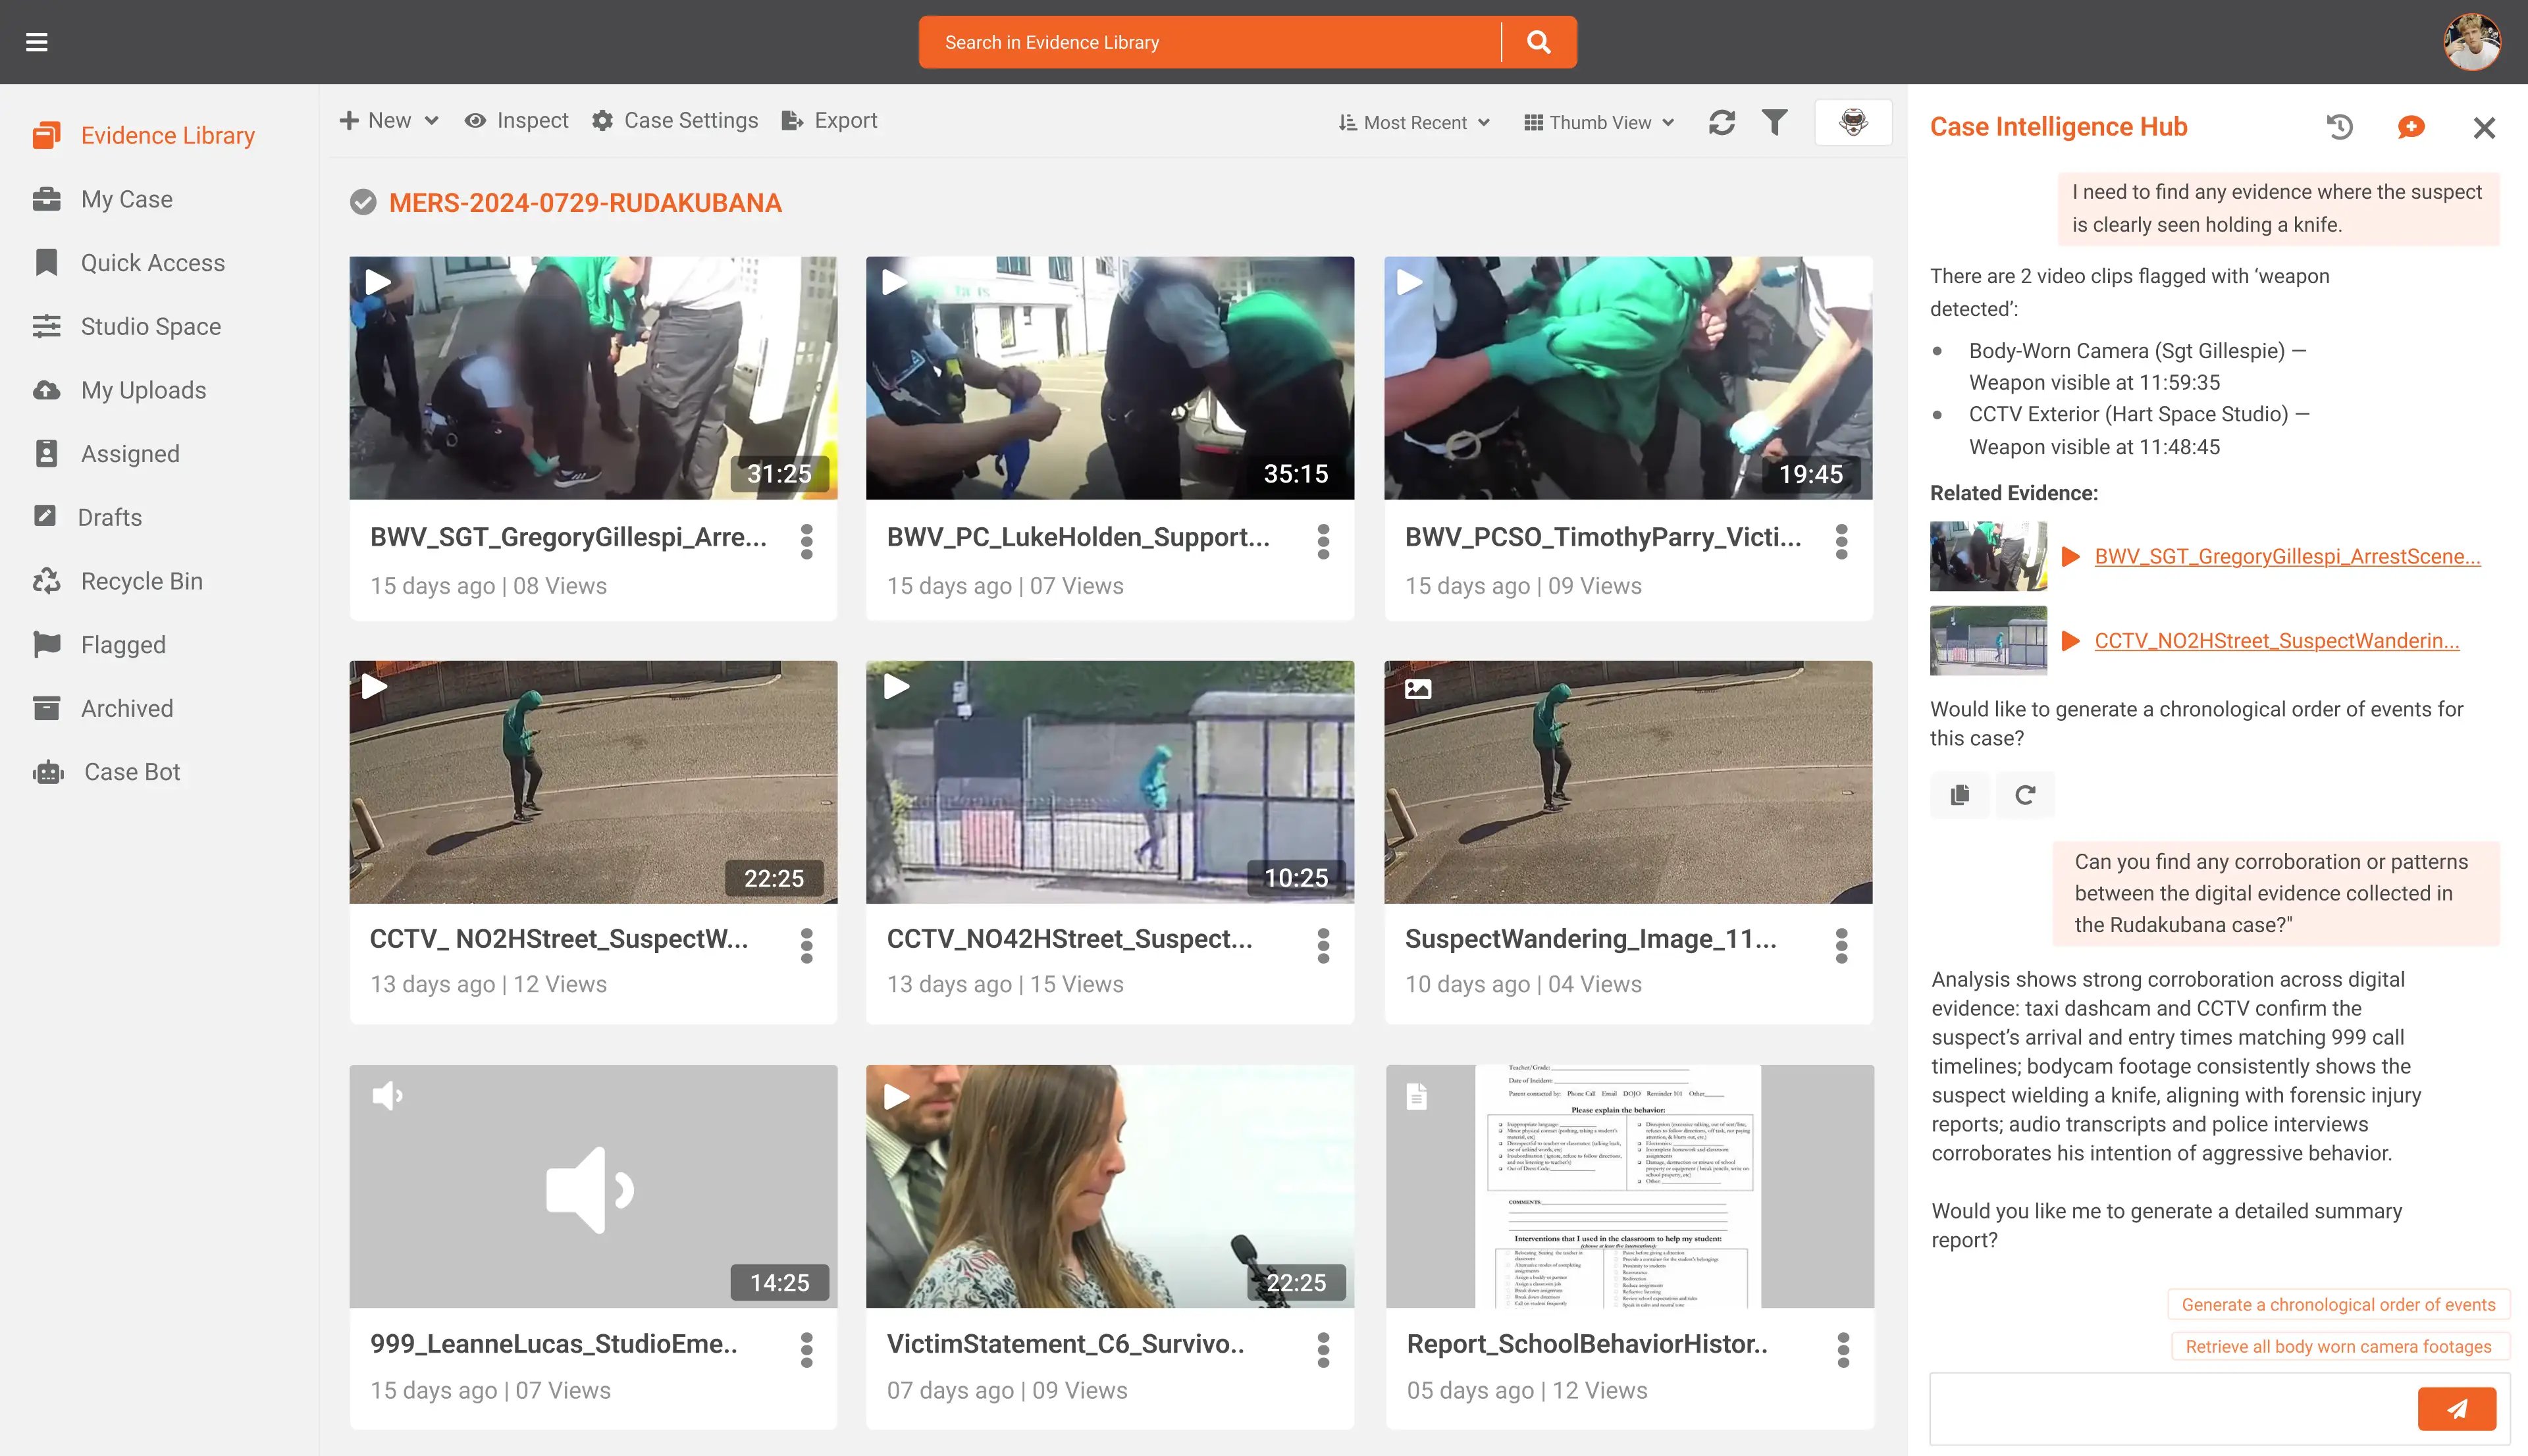Open options for VictimStatement_C6 card
The width and height of the screenshot is (2528, 1456).
coord(1323,1350)
